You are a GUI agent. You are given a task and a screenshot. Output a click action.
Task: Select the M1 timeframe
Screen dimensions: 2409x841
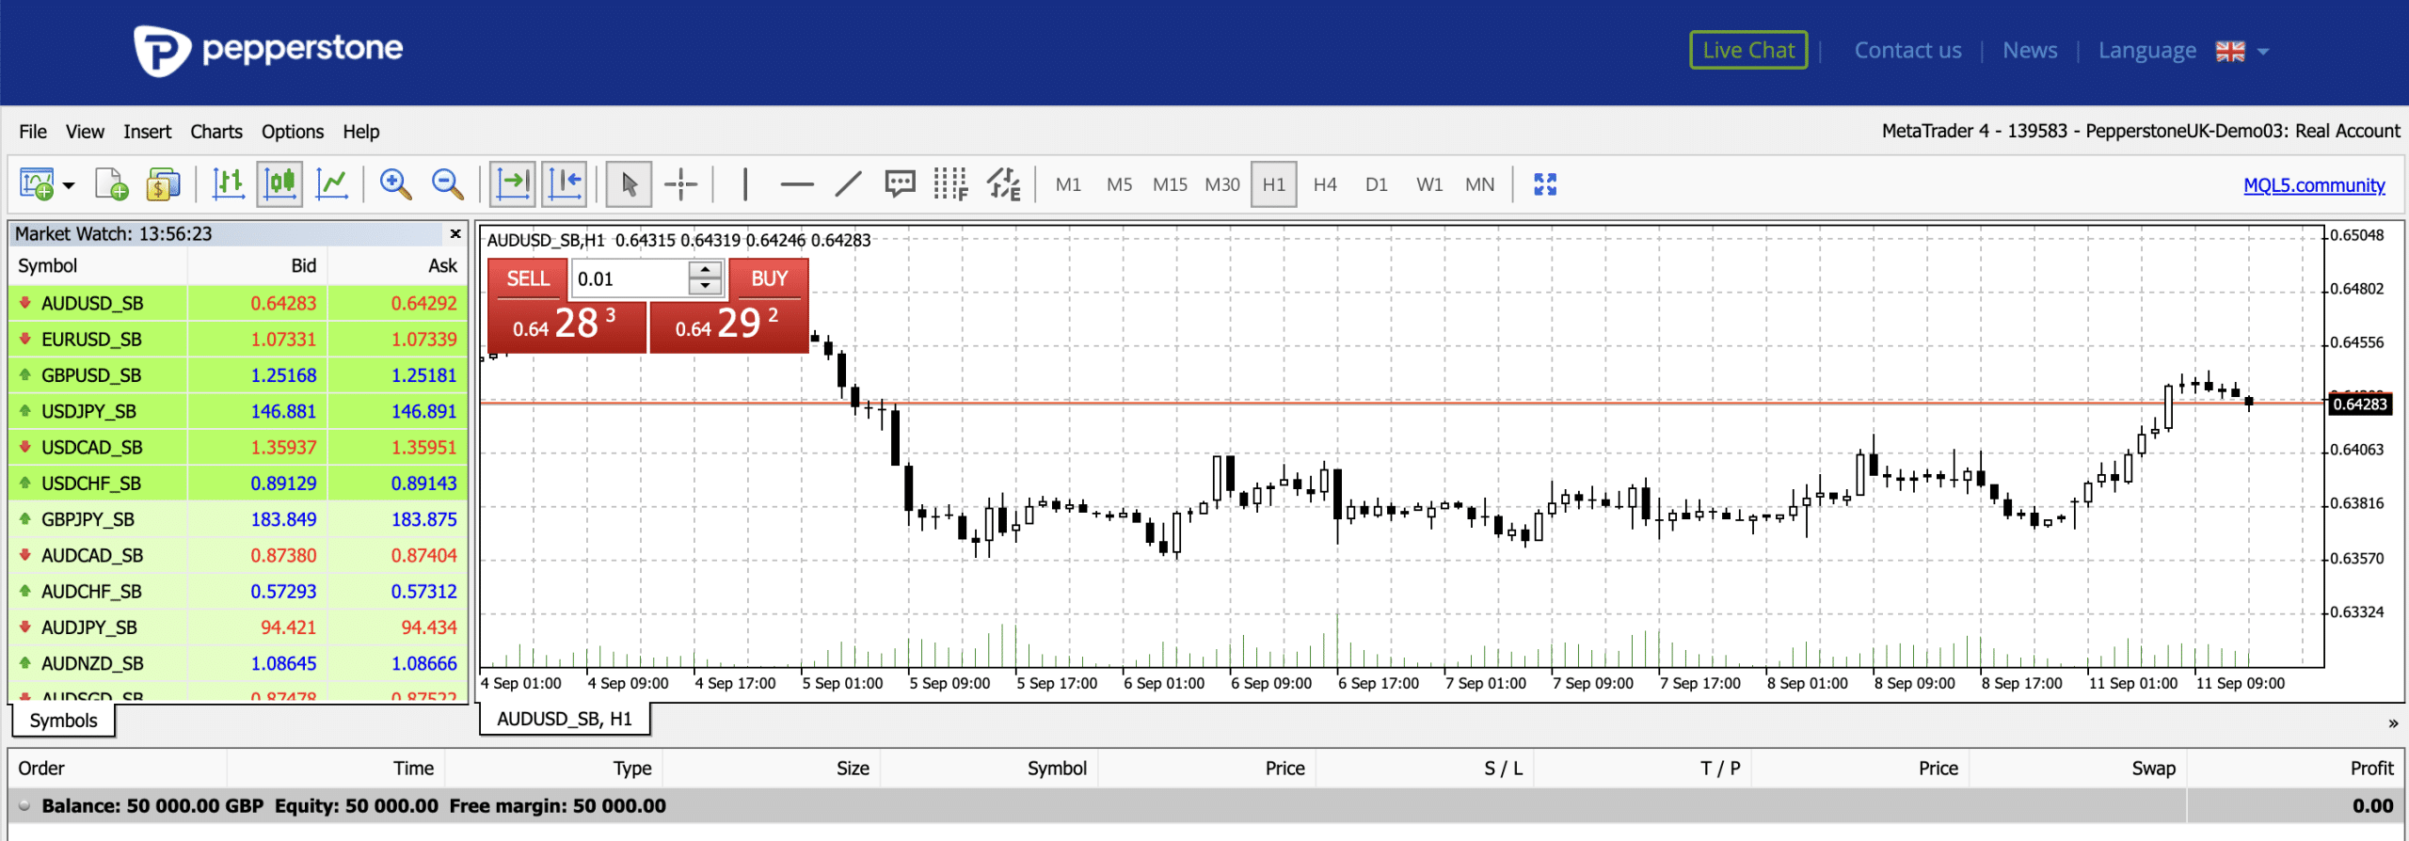point(1068,184)
